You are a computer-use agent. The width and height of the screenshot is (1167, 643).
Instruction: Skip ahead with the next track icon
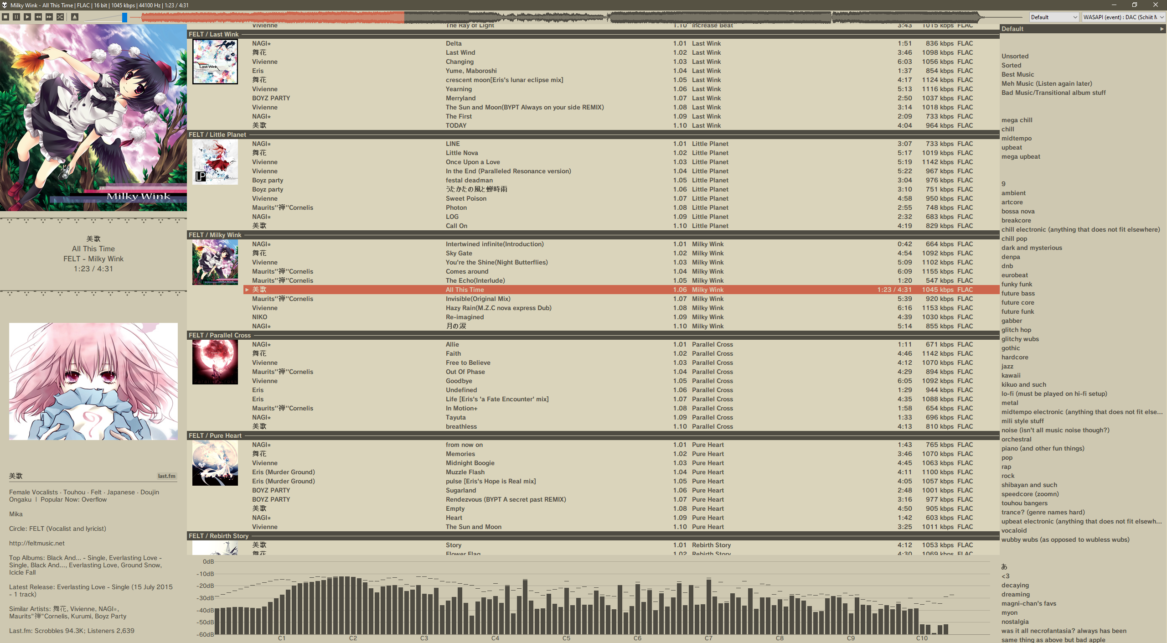49,17
